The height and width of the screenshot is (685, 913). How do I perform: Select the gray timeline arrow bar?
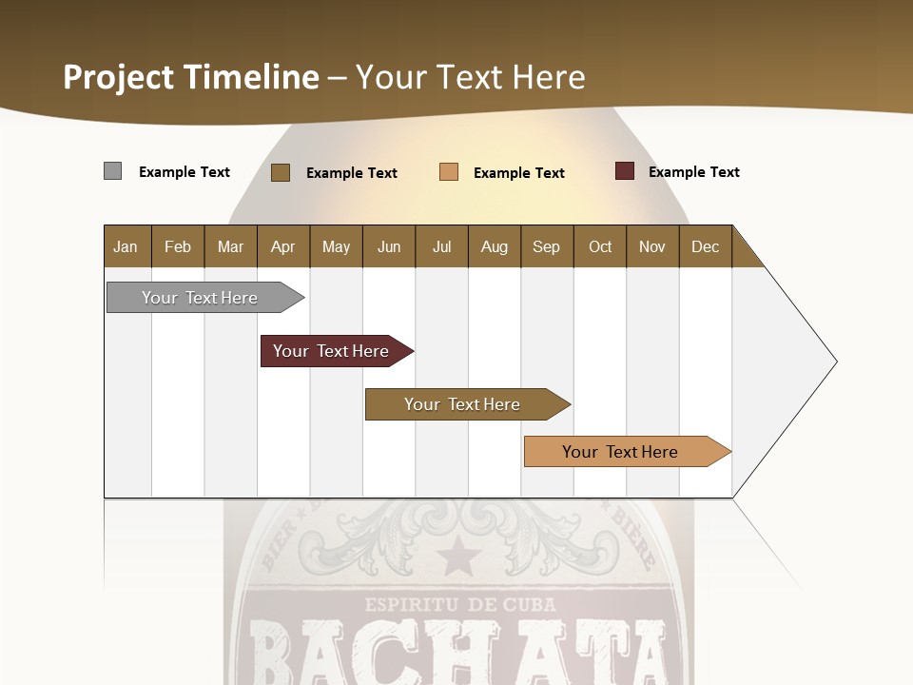point(200,298)
